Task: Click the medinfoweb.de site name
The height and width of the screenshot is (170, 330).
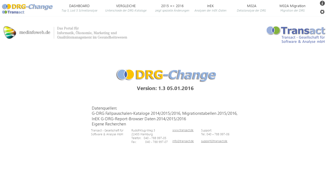Action: pos(35,33)
